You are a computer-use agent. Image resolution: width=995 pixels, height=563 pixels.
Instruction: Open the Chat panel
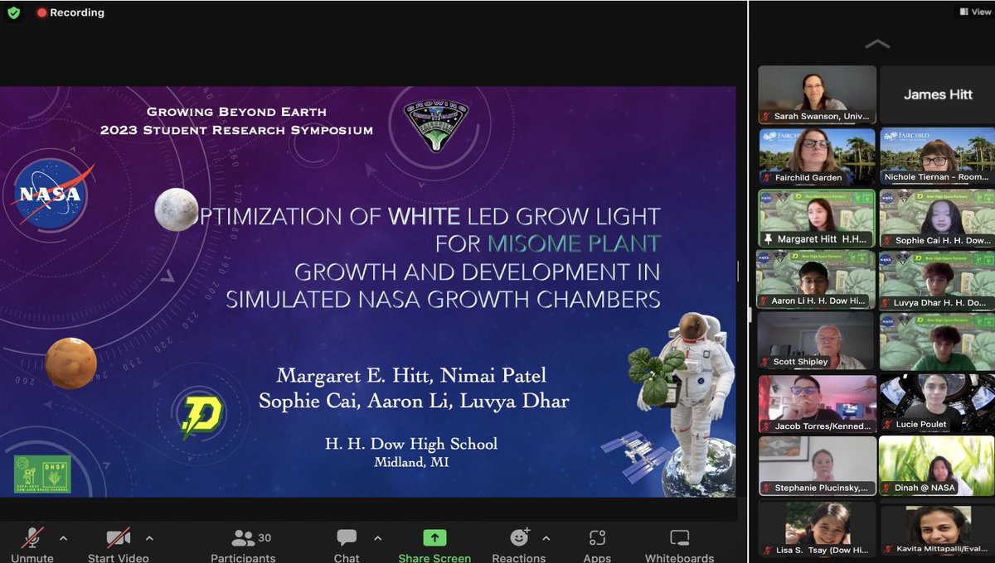[347, 545]
